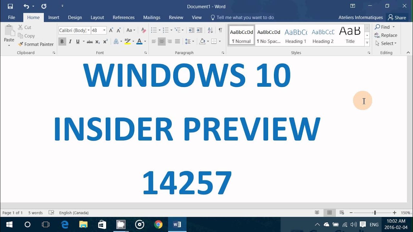Click the Sort icon
The width and height of the screenshot is (413, 232).
point(210,30)
